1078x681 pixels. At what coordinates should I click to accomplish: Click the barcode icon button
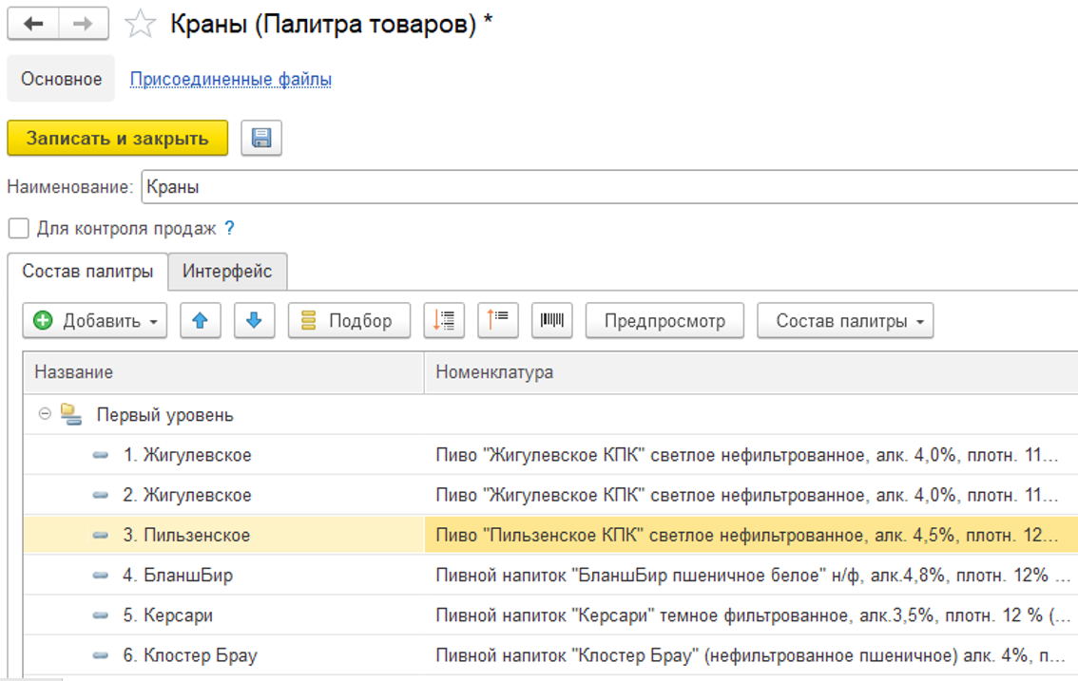[551, 321]
